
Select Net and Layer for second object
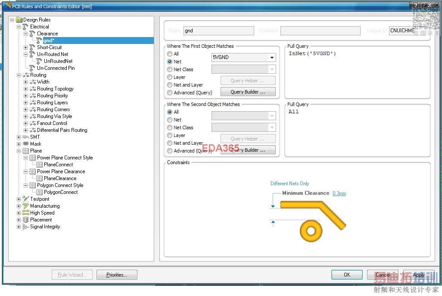(170, 143)
